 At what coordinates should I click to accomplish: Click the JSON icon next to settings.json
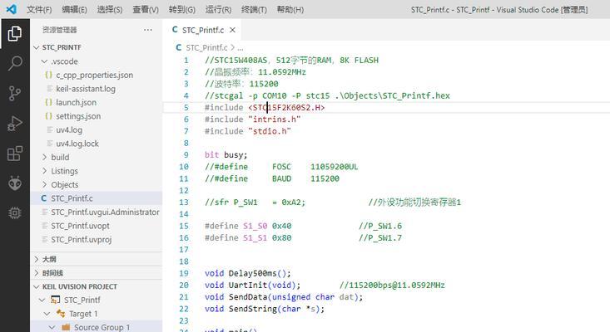pyautogui.click(x=48, y=116)
